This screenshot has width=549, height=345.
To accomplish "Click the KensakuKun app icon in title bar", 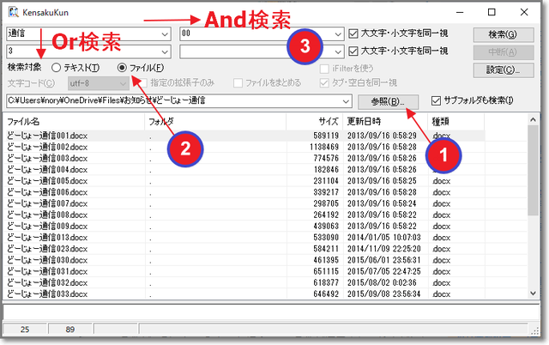I will coord(12,12).
